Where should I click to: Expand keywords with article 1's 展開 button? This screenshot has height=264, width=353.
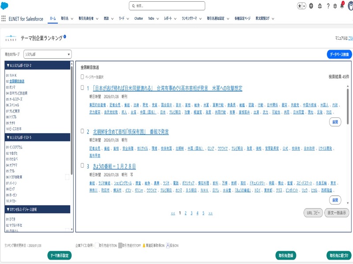click(x=335, y=122)
